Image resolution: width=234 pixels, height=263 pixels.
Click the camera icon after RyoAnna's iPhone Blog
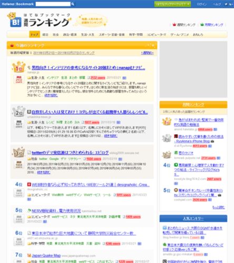point(212,141)
